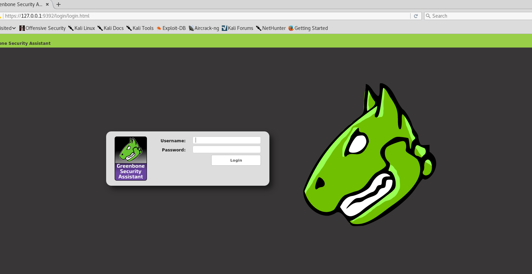Expand the Most Visited bookmarks dropdown
532x274 pixels.
pos(7,28)
